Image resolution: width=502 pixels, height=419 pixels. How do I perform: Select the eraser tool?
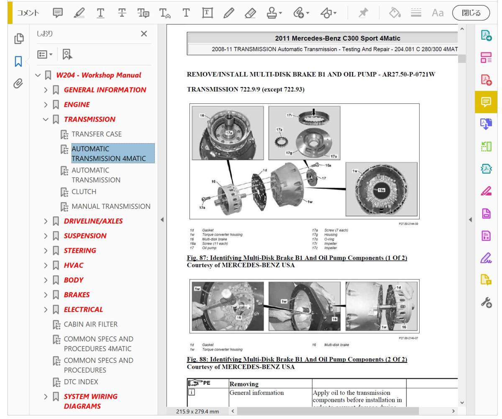tap(250, 13)
